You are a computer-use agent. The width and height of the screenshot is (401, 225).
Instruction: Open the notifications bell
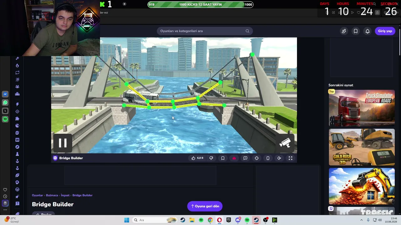tap(367, 31)
